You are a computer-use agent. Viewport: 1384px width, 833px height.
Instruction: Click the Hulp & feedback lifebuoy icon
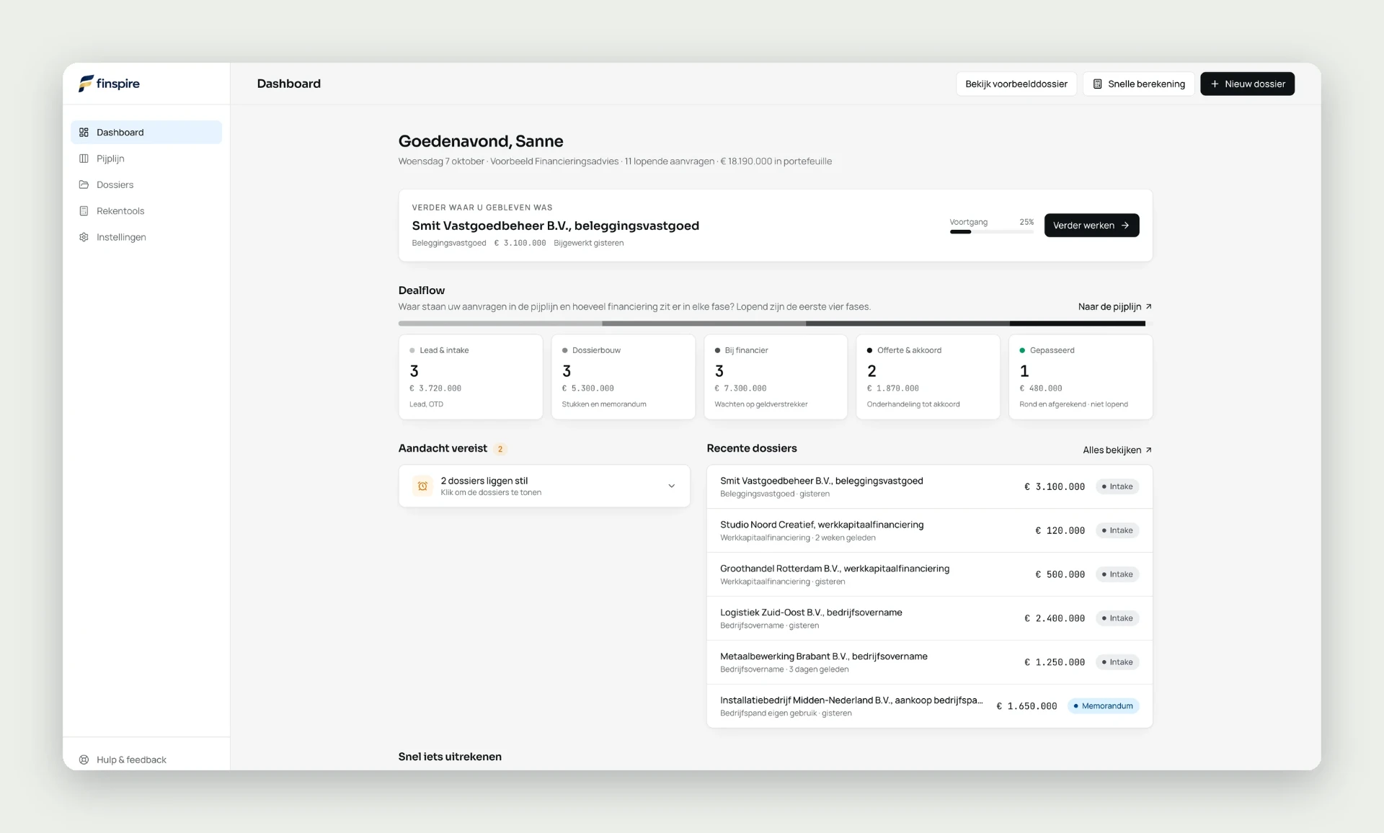[x=84, y=759]
